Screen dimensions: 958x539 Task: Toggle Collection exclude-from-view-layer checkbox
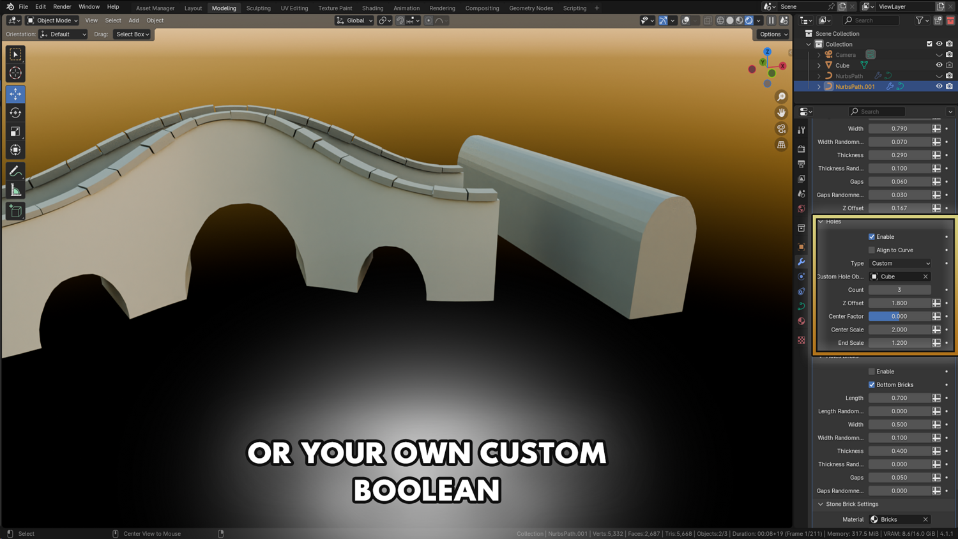[929, 44]
